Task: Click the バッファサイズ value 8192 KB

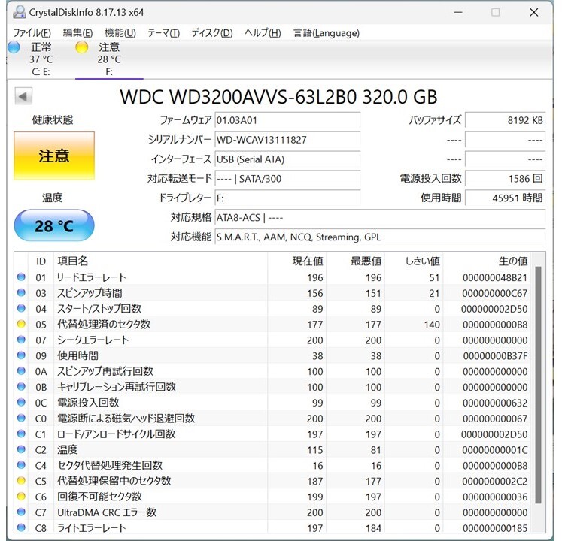Action: (x=506, y=120)
